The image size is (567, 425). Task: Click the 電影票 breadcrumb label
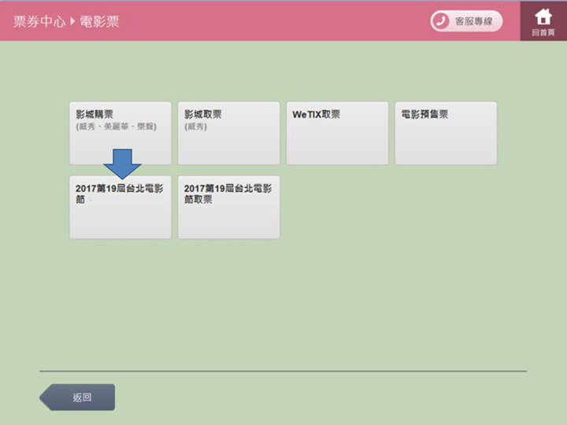pos(99,21)
